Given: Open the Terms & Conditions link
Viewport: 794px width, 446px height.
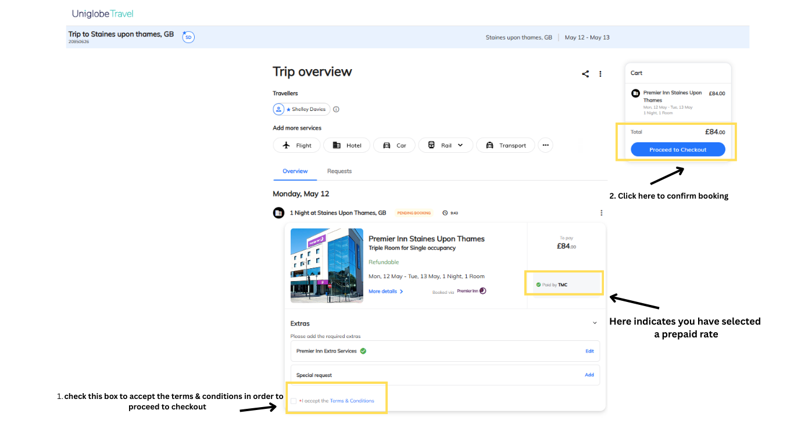Looking at the screenshot, I should [352, 401].
